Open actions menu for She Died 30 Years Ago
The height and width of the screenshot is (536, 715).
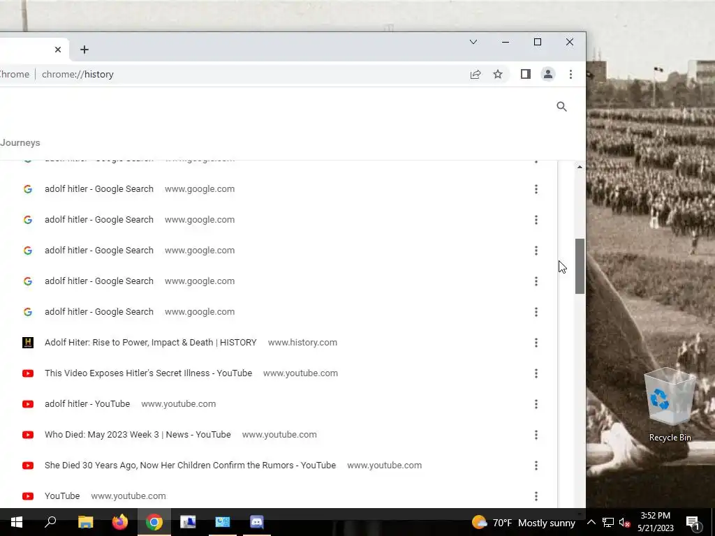pyautogui.click(x=536, y=466)
